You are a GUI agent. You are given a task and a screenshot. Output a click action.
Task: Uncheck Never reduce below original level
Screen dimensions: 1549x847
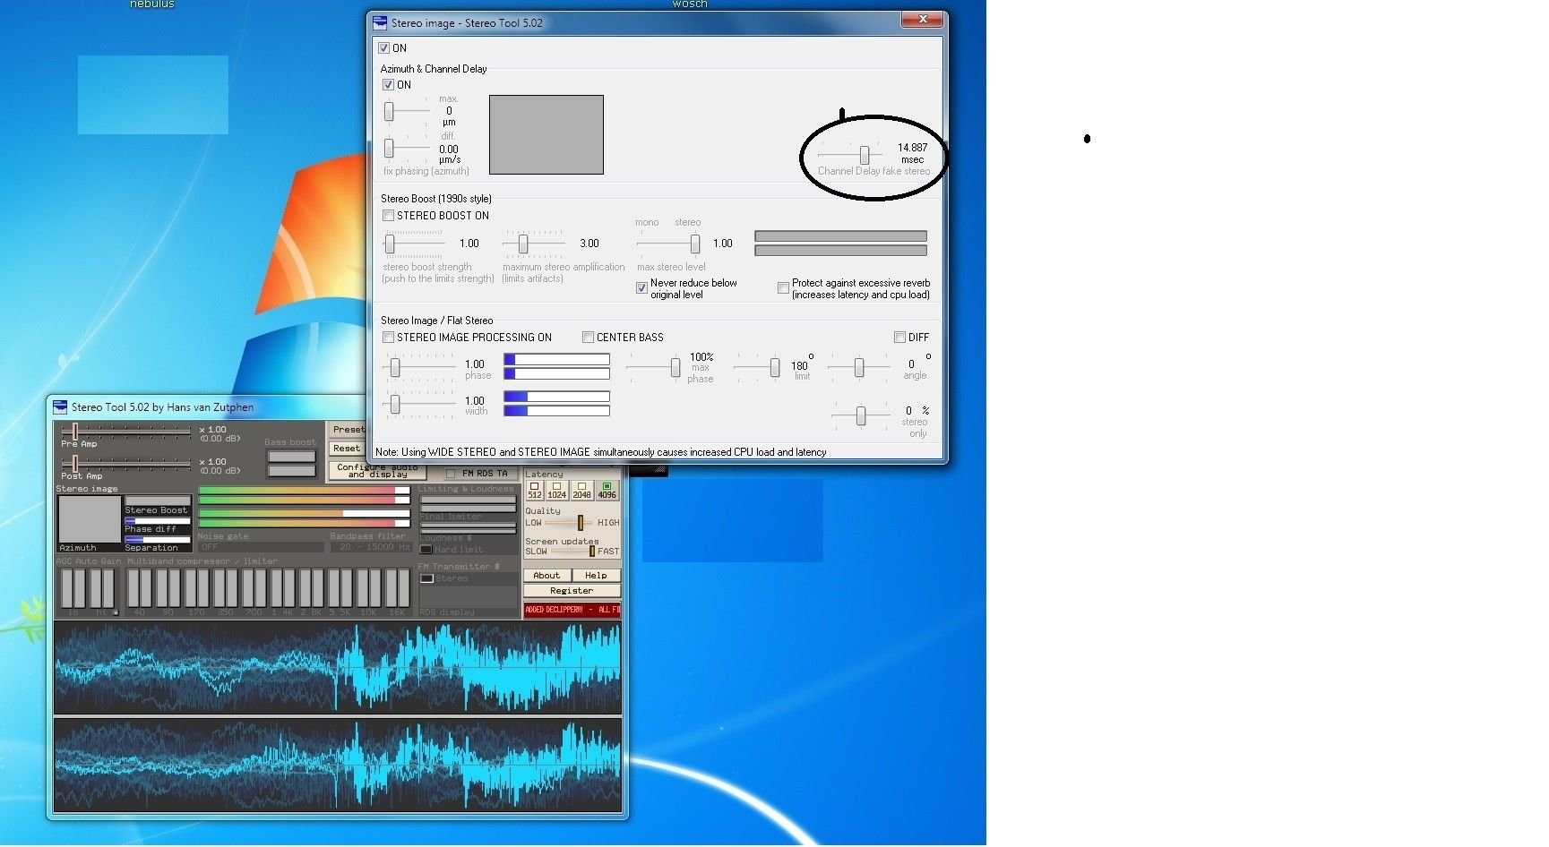641,288
